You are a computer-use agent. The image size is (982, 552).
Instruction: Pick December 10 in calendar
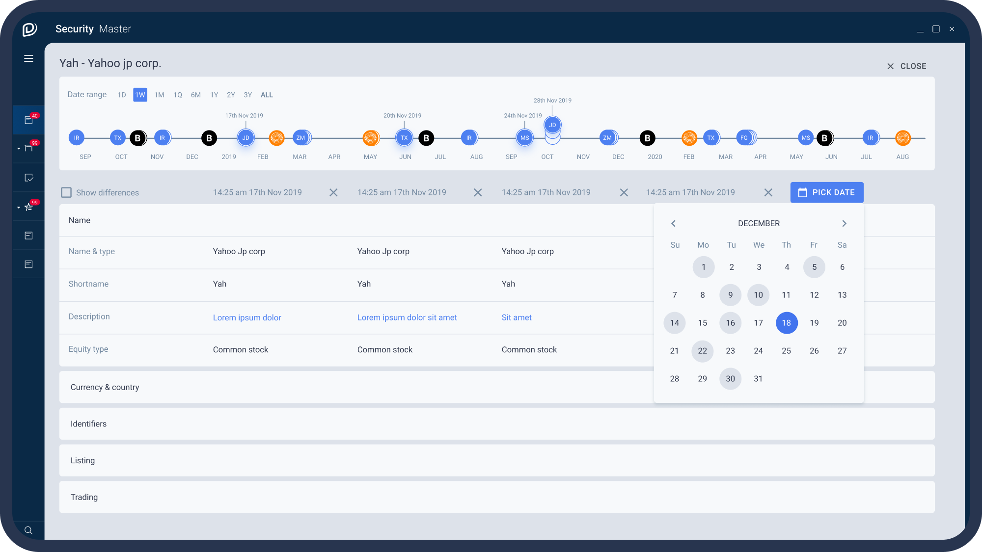point(759,295)
